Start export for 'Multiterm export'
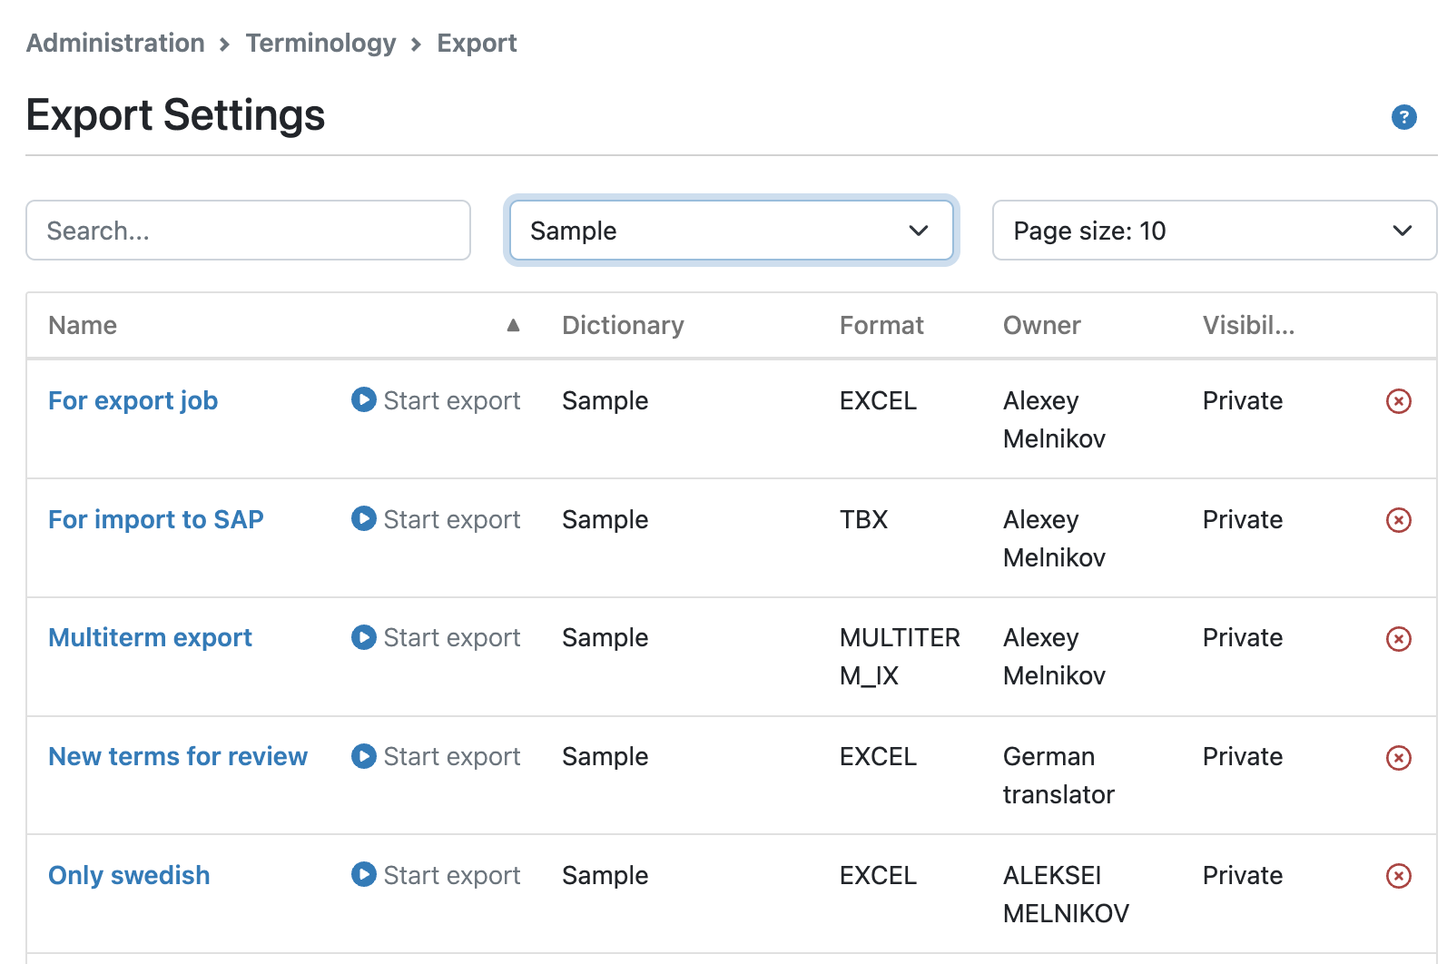Image resolution: width=1447 pixels, height=964 pixels. [x=436, y=637]
